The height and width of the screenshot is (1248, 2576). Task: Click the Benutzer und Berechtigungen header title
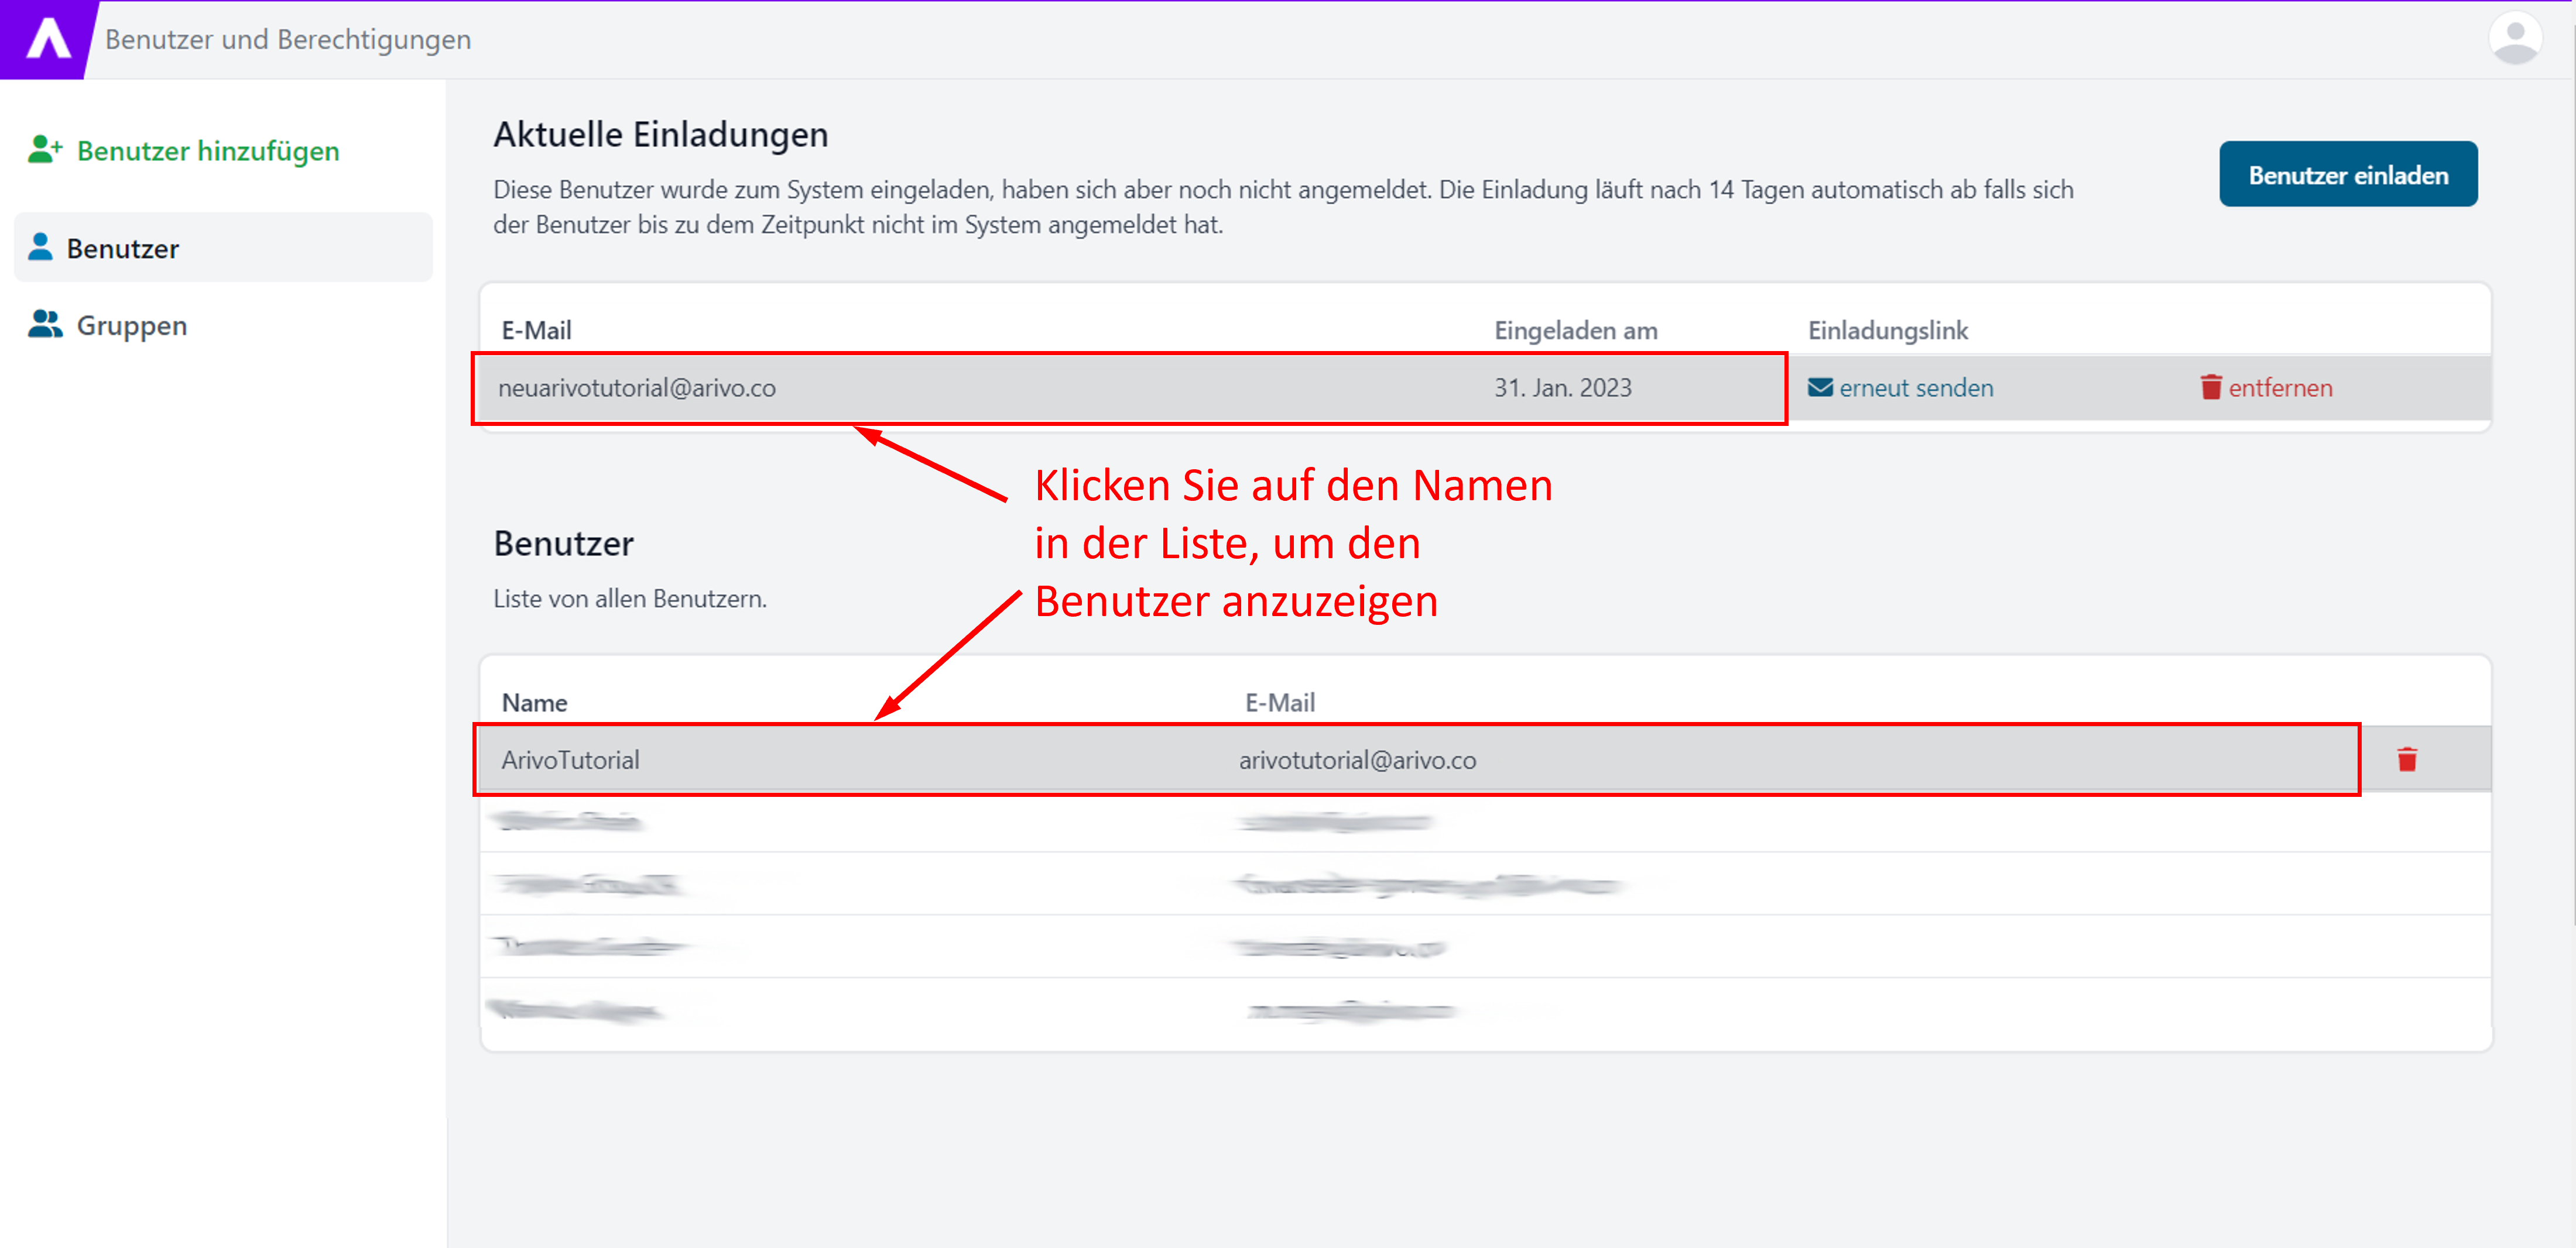click(288, 39)
